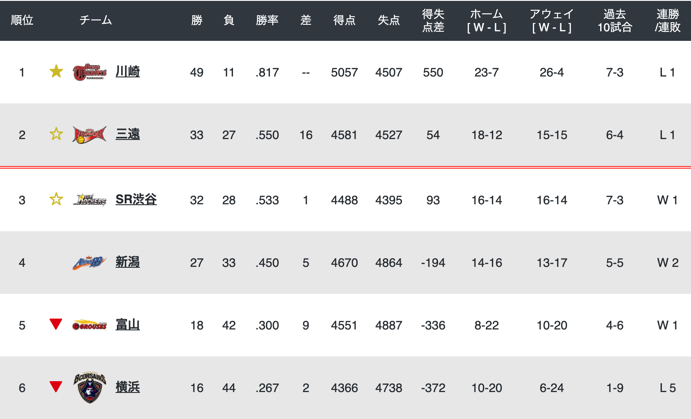Open the 富山 team link
The height and width of the screenshot is (419, 691).
click(x=128, y=325)
